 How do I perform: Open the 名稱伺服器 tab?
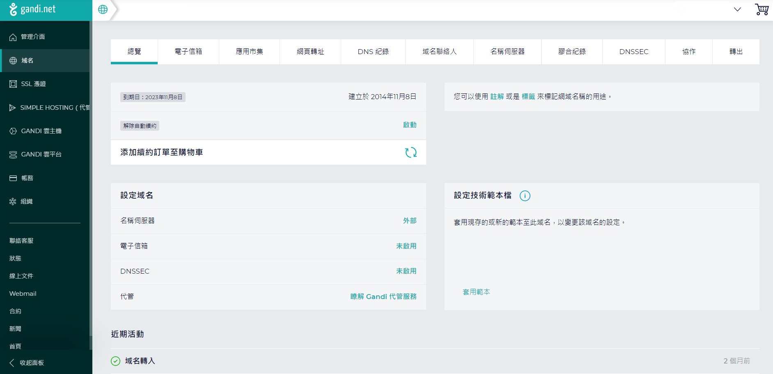coord(508,52)
